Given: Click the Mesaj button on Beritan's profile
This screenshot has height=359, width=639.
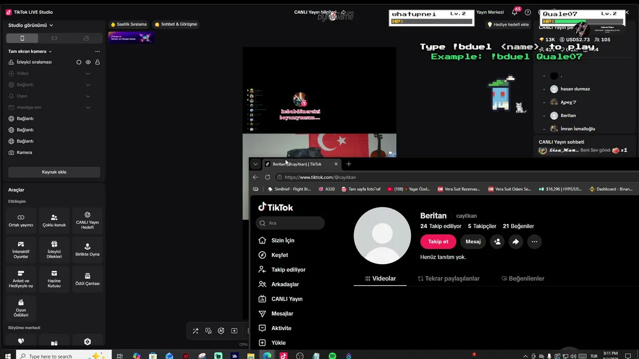Looking at the screenshot, I should [x=473, y=241].
